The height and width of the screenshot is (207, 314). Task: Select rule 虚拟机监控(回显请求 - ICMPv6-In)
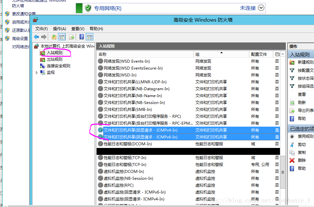(188, 192)
